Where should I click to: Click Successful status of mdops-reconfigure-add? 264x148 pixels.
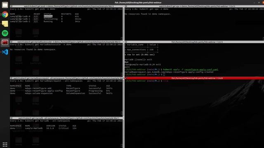95,88
